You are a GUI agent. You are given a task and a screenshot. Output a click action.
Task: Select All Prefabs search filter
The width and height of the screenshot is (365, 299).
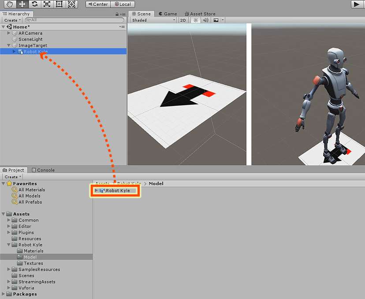coord(30,202)
